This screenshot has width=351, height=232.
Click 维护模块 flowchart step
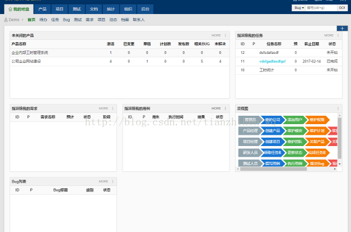295,131
